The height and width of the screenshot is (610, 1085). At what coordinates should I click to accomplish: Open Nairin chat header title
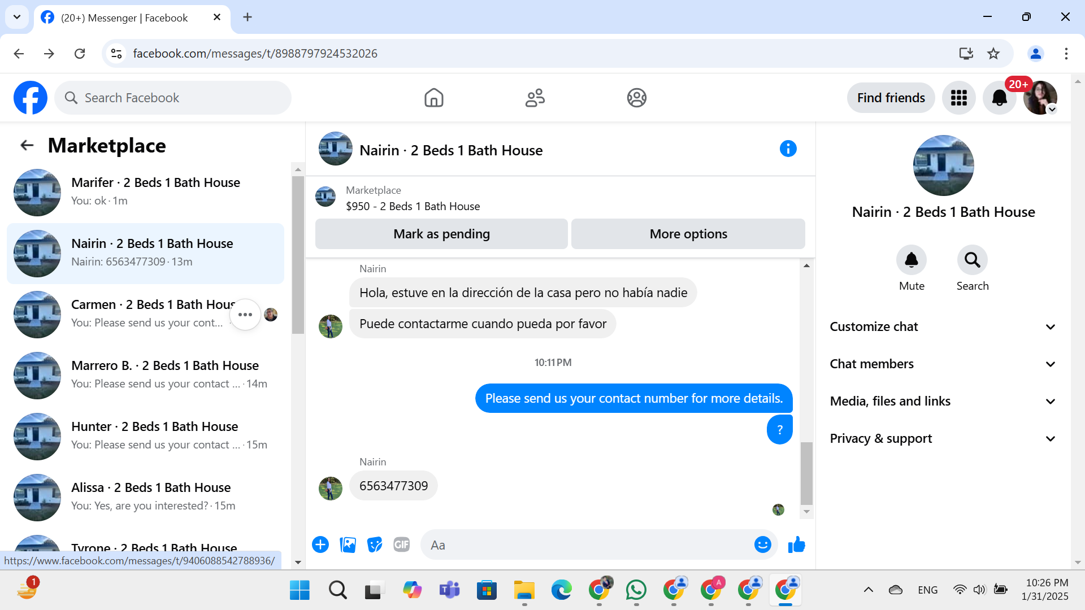point(451,150)
